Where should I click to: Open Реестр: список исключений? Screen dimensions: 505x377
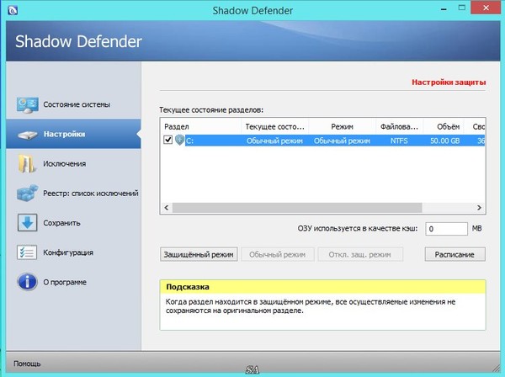coord(73,194)
